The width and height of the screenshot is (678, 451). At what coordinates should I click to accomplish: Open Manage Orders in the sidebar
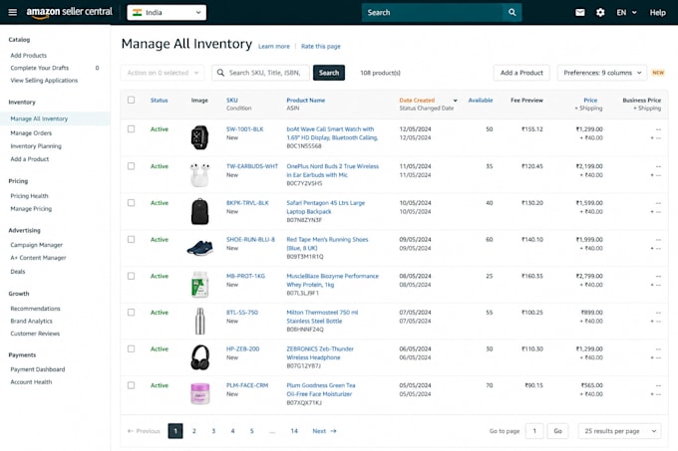31,133
